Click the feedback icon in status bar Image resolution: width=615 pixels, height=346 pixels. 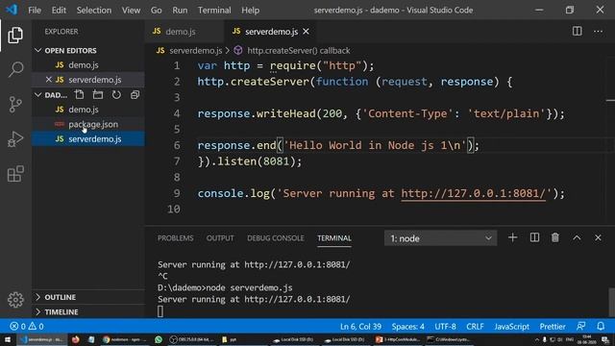580,326
